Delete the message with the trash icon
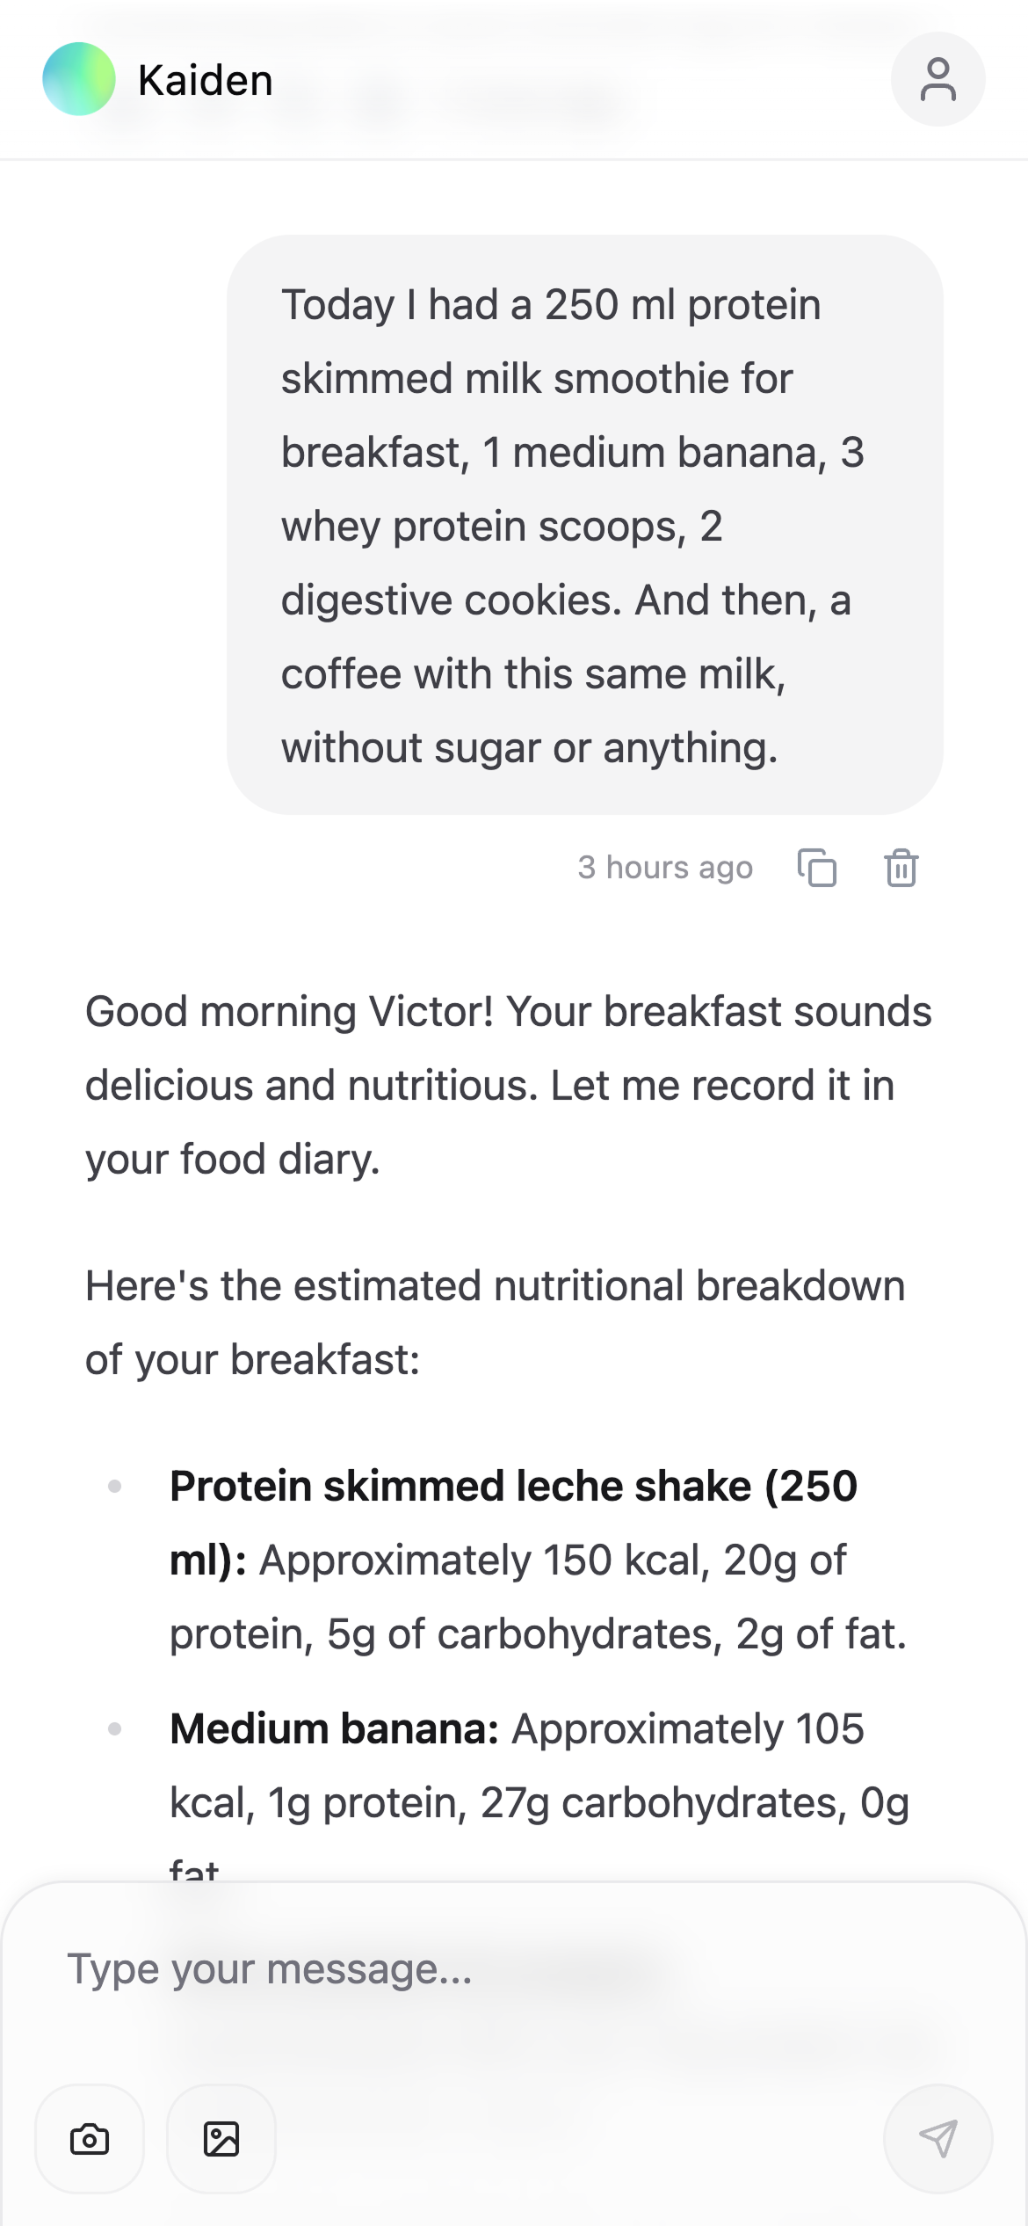The image size is (1028, 2226). 901,868
